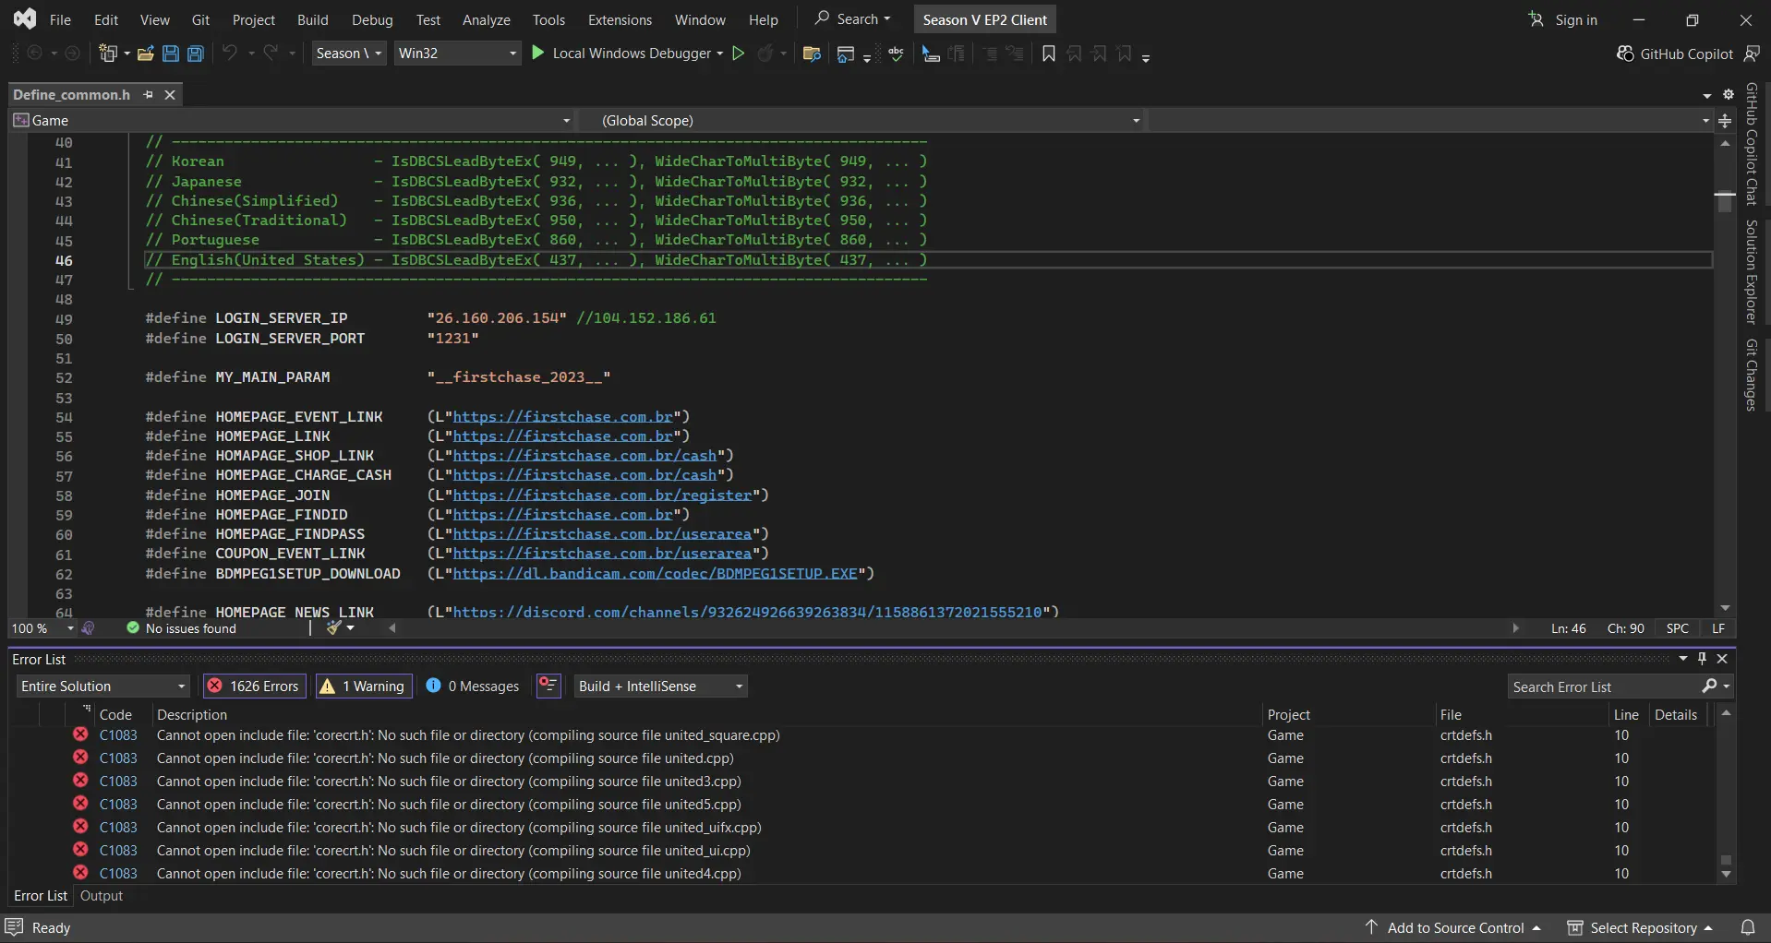Click the Search Error List field

pyautogui.click(x=1605, y=686)
